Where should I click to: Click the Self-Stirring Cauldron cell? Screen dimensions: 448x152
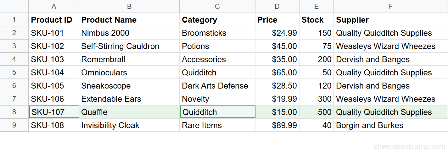coord(129,46)
